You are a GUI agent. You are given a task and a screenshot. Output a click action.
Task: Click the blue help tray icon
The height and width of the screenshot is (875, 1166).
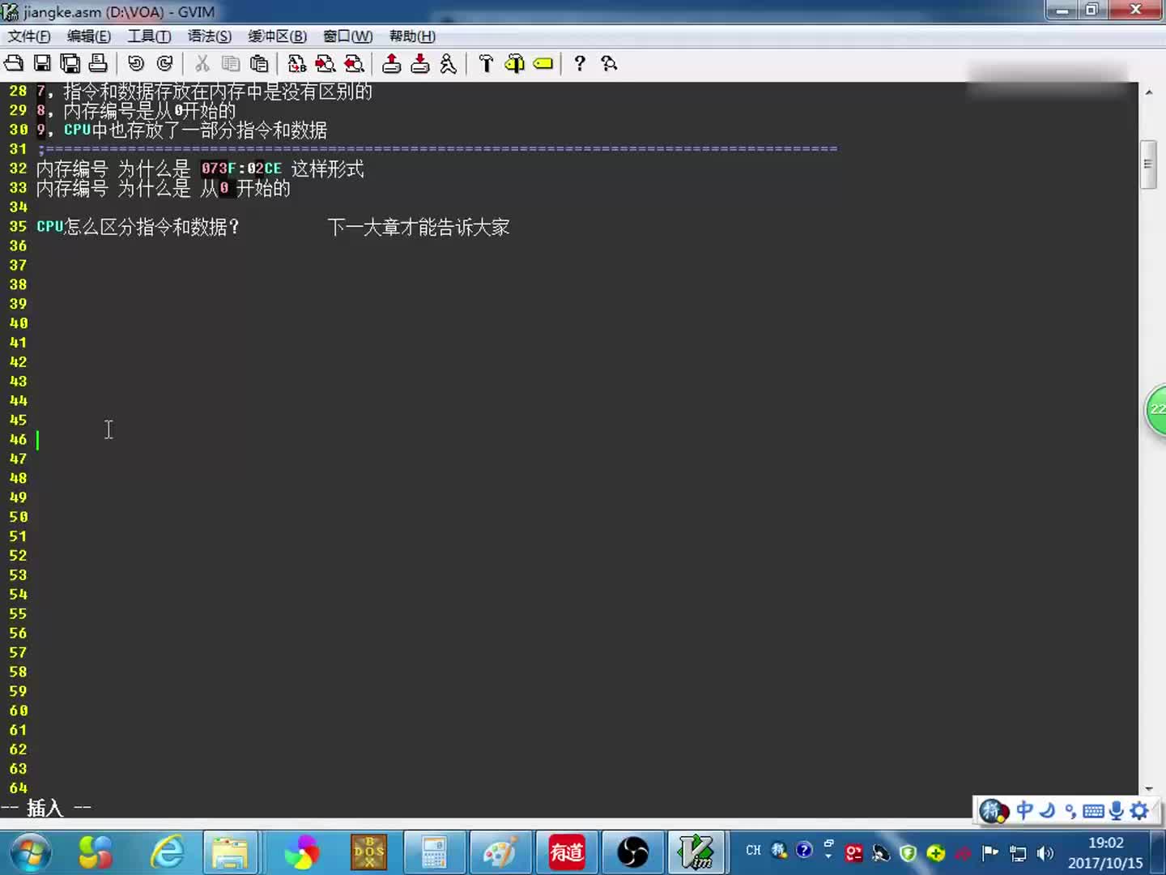coord(803,850)
